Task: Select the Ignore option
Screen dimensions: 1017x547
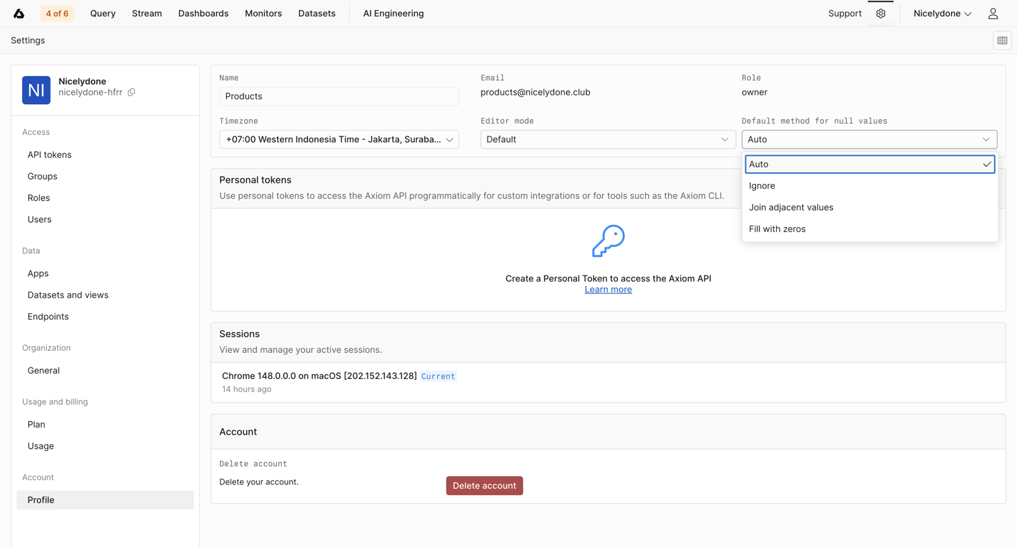Action: (x=870, y=185)
